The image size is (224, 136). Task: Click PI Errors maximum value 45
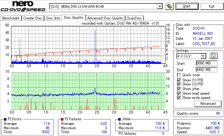pos(47,128)
